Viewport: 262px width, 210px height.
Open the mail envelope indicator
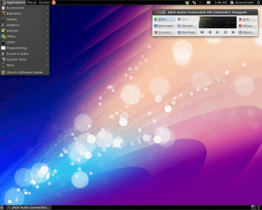pos(209,2)
